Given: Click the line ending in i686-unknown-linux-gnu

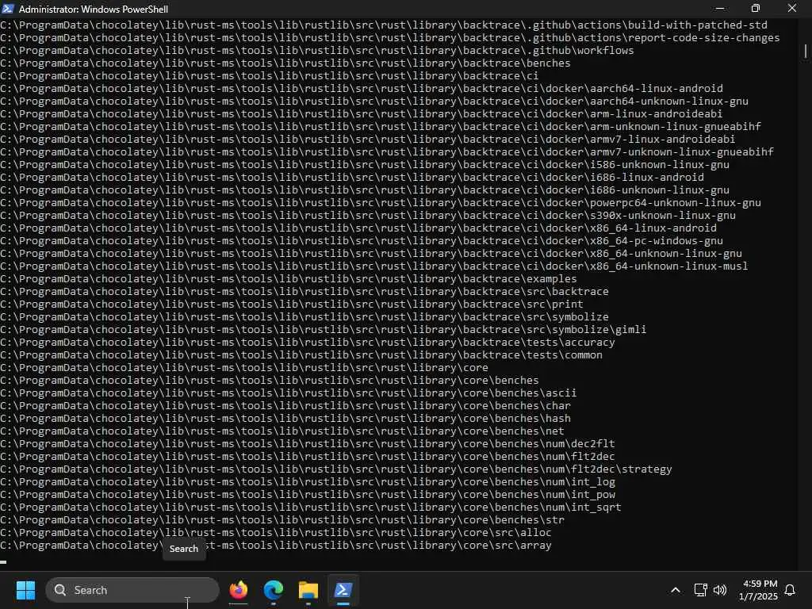Looking at the screenshot, I should click(x=365, y=190).
